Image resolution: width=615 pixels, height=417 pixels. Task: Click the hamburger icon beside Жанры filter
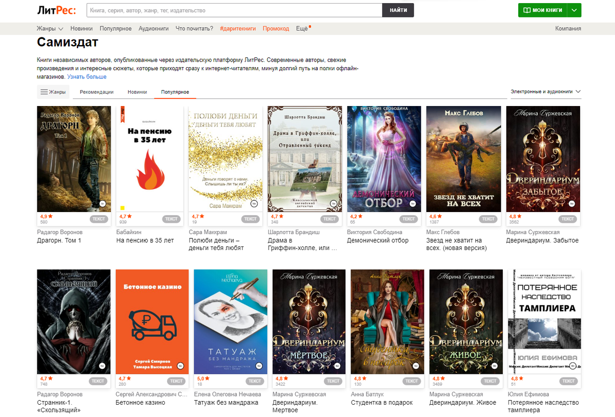[44, 92]
